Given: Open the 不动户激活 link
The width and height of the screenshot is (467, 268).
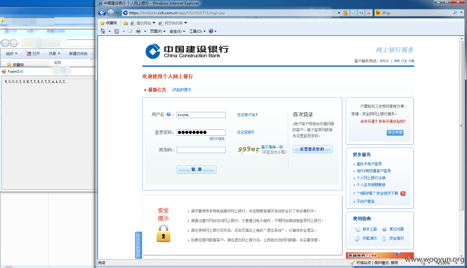Looking at the screenshot, I should point(365,201).
